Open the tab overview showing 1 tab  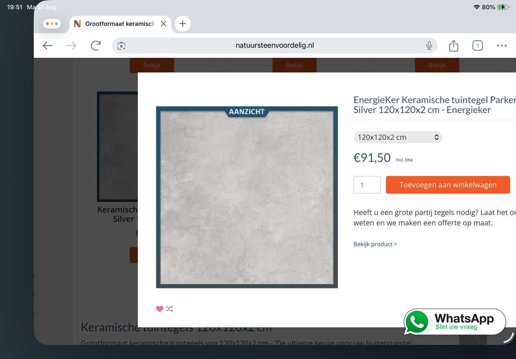[x=478, y=46]
